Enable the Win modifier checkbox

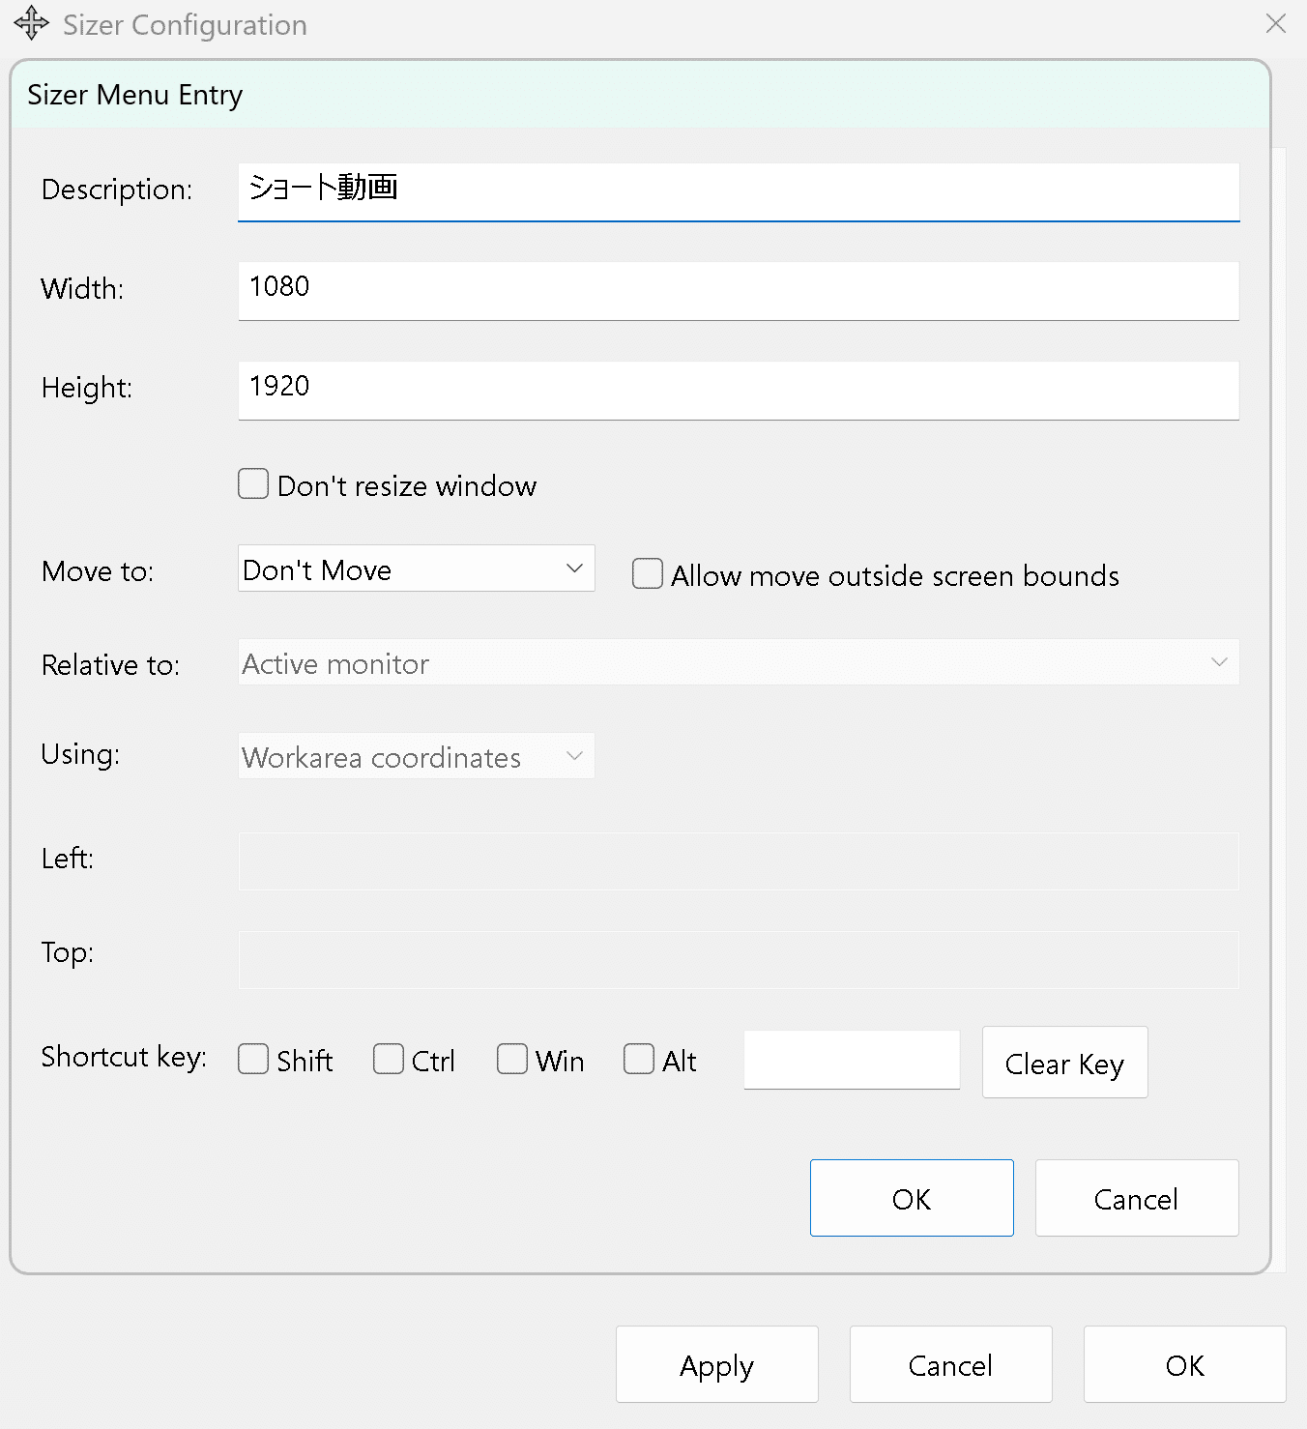(x=512, y=1059)
